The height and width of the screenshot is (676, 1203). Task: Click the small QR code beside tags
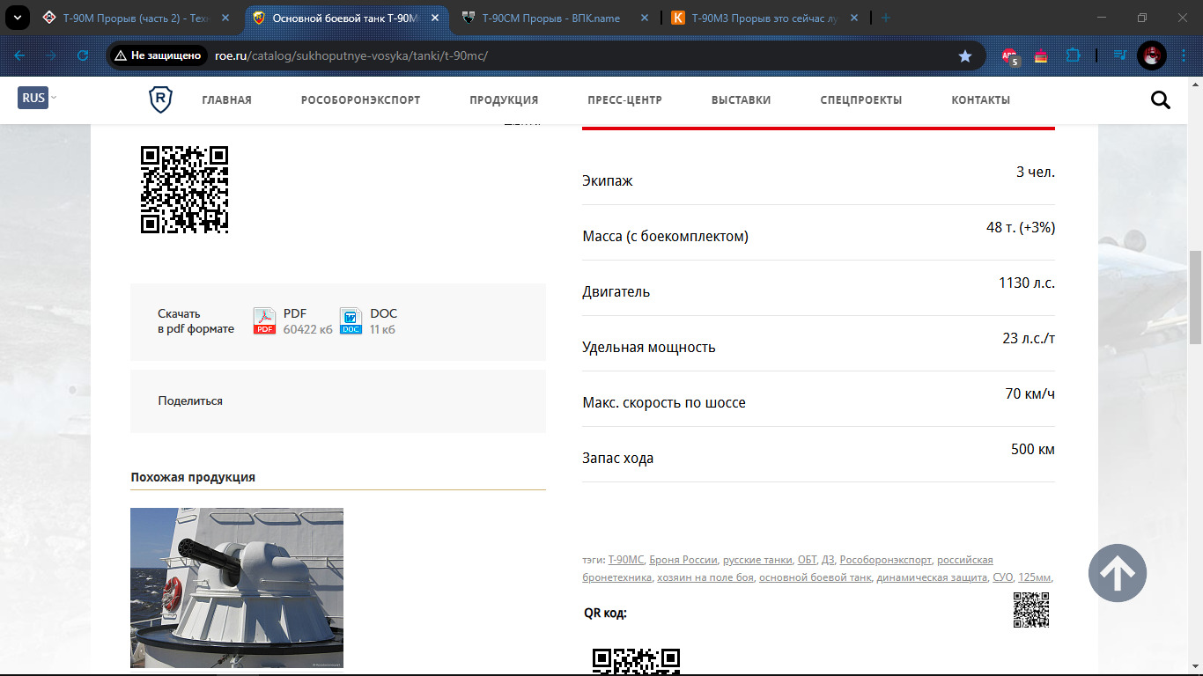point(1031,610)
